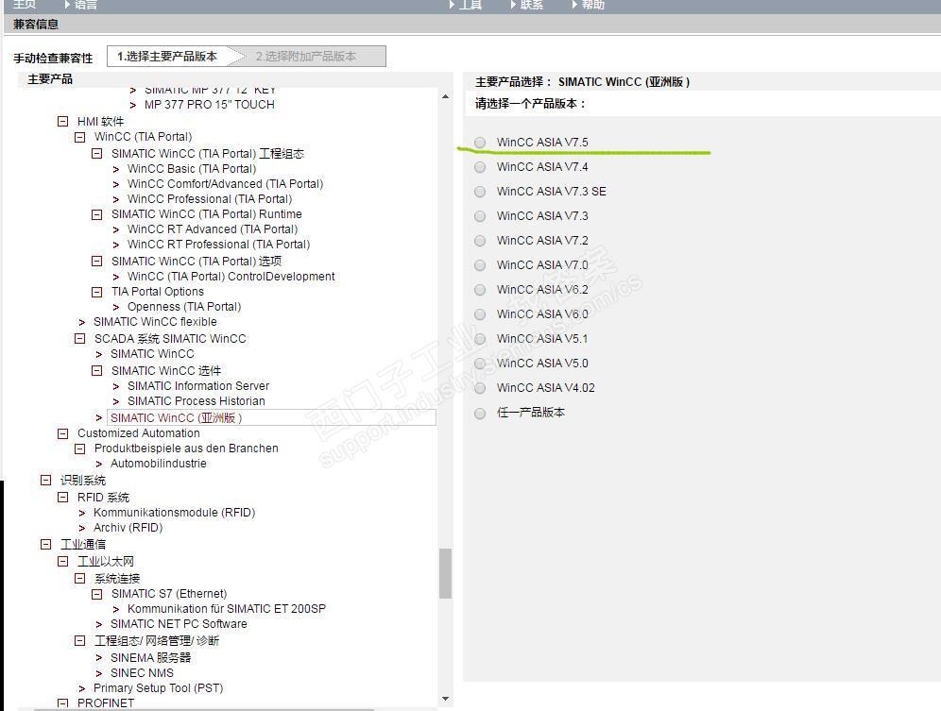941x711 pixels.
Task: Select the 任一产品版本 radio option
Action: [480, 413]
